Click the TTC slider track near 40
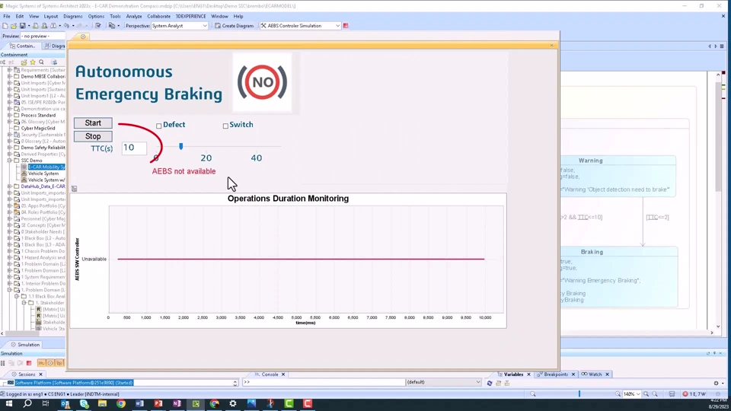This screenshot has width=731, height=411. (x=257, y=146)
